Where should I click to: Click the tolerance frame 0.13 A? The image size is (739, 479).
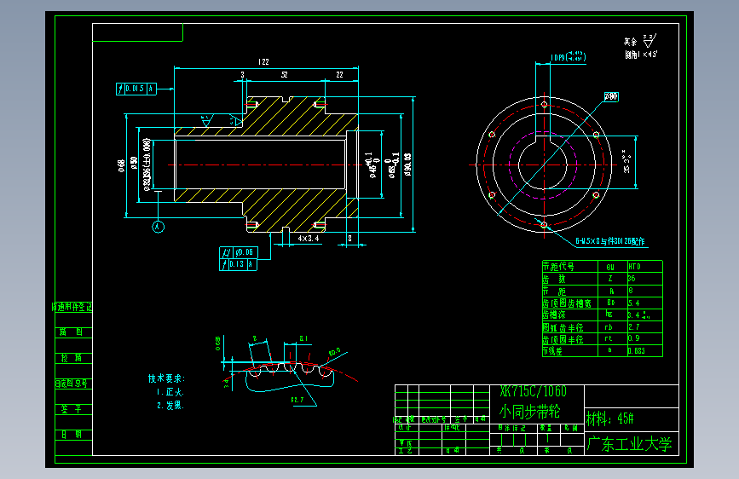point(238,264)
